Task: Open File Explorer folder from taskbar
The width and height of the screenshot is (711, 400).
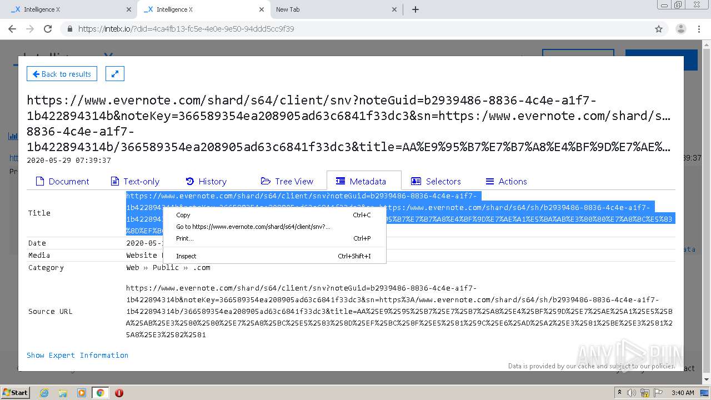Action: 63,393
